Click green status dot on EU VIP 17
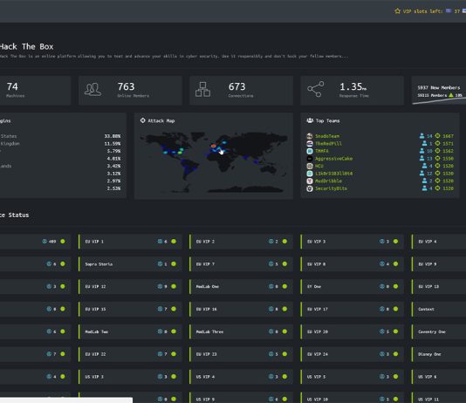 tap(395, 309)
